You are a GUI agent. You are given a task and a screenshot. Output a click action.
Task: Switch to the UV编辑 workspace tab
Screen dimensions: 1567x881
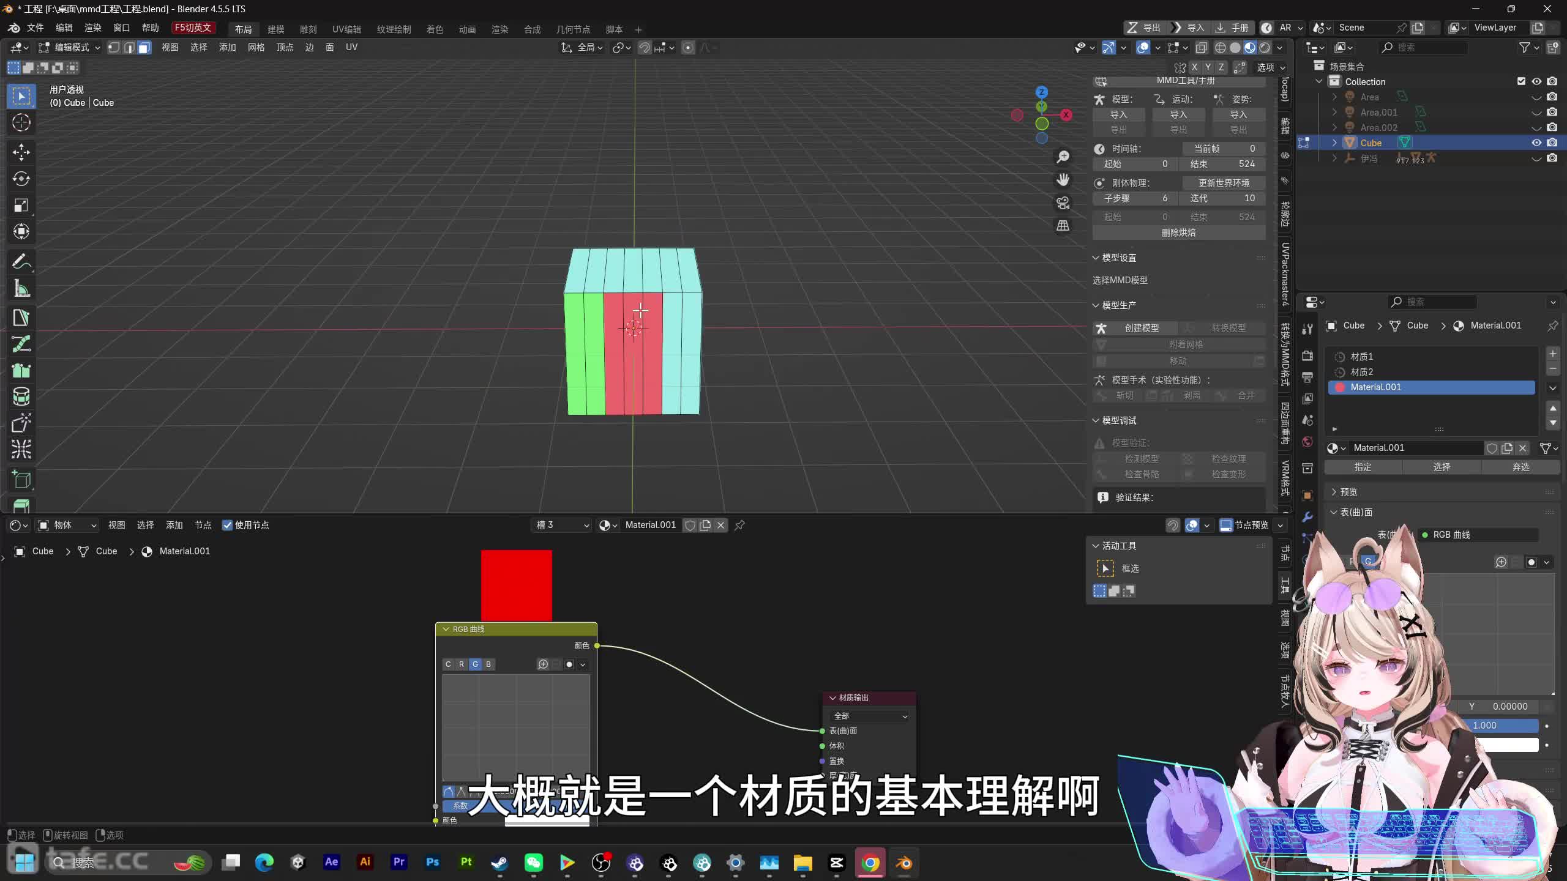pyautogui.click(x=346, y=29)
